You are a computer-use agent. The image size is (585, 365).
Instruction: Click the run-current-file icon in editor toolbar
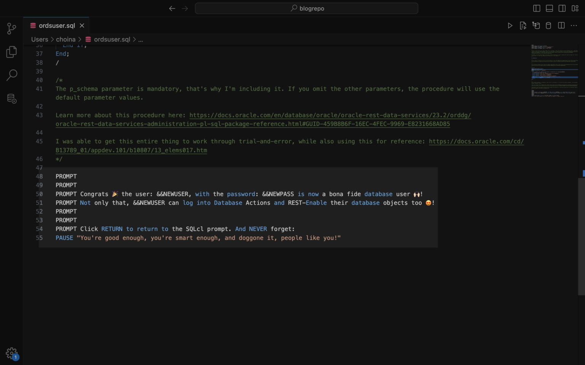(x=523, y=25)
